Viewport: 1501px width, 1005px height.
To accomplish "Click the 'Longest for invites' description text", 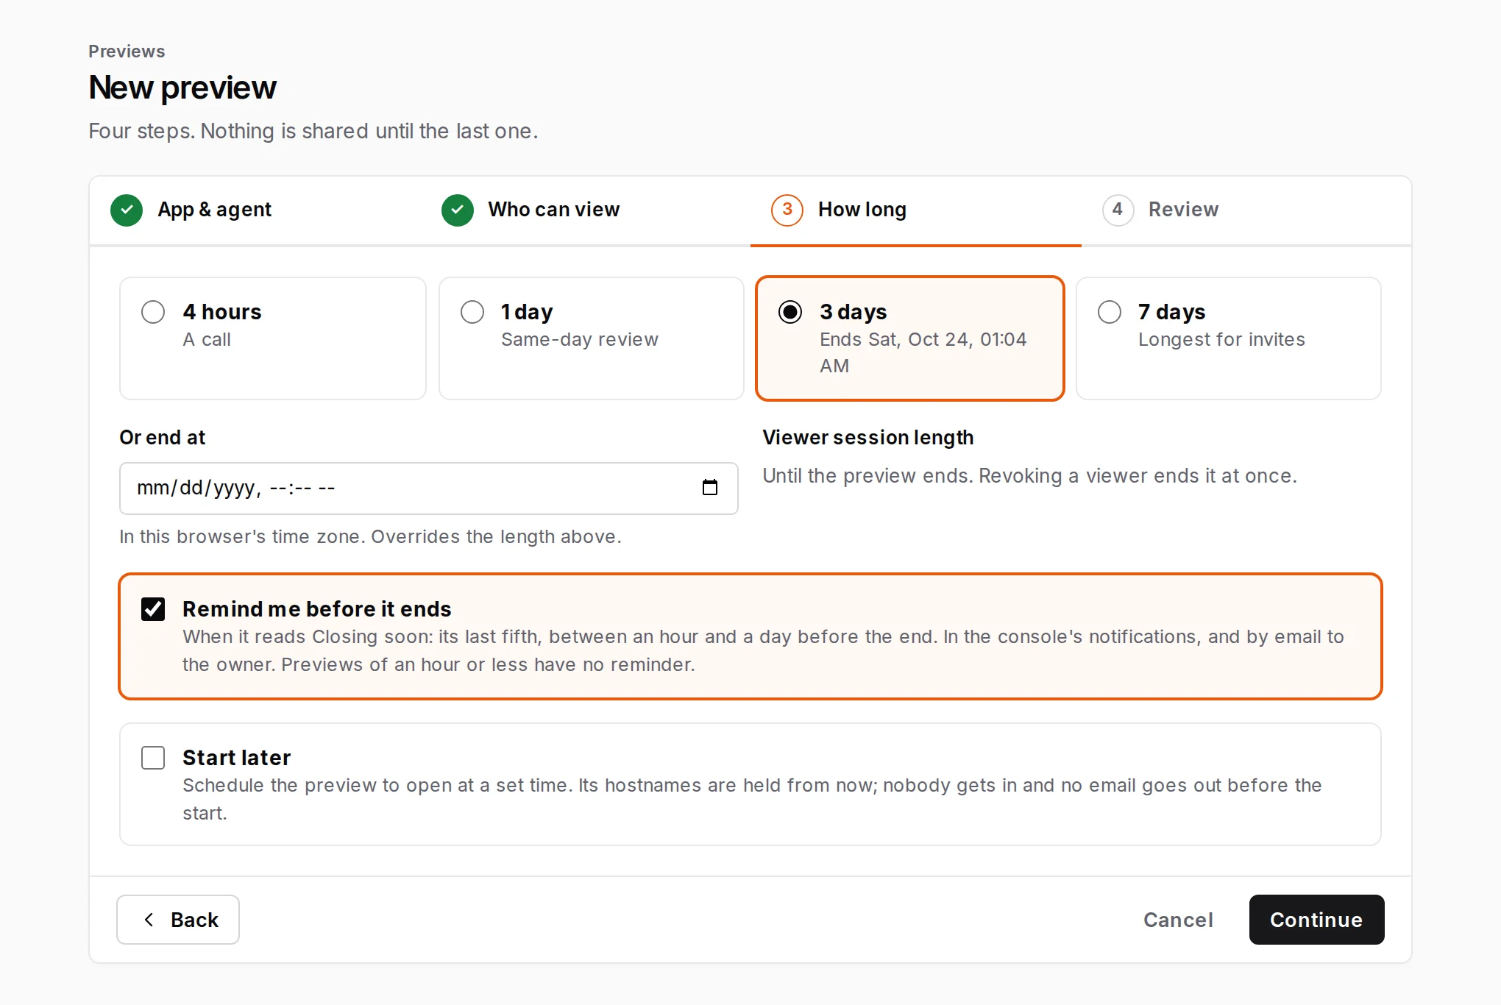I will (x=1221, y=340).
